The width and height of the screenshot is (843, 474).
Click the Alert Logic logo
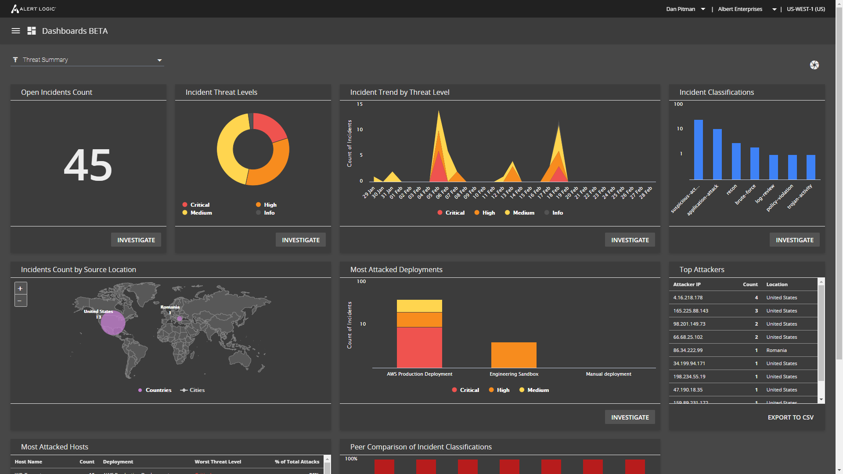pyautogui.click(x=33, y=9)
